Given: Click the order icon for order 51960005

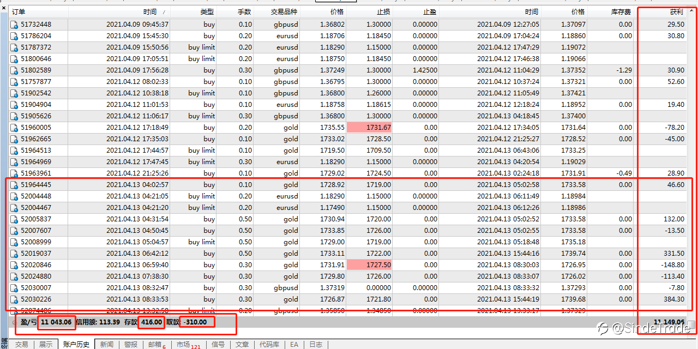Looking at the screenshot, I should click(x=14, y=128).
